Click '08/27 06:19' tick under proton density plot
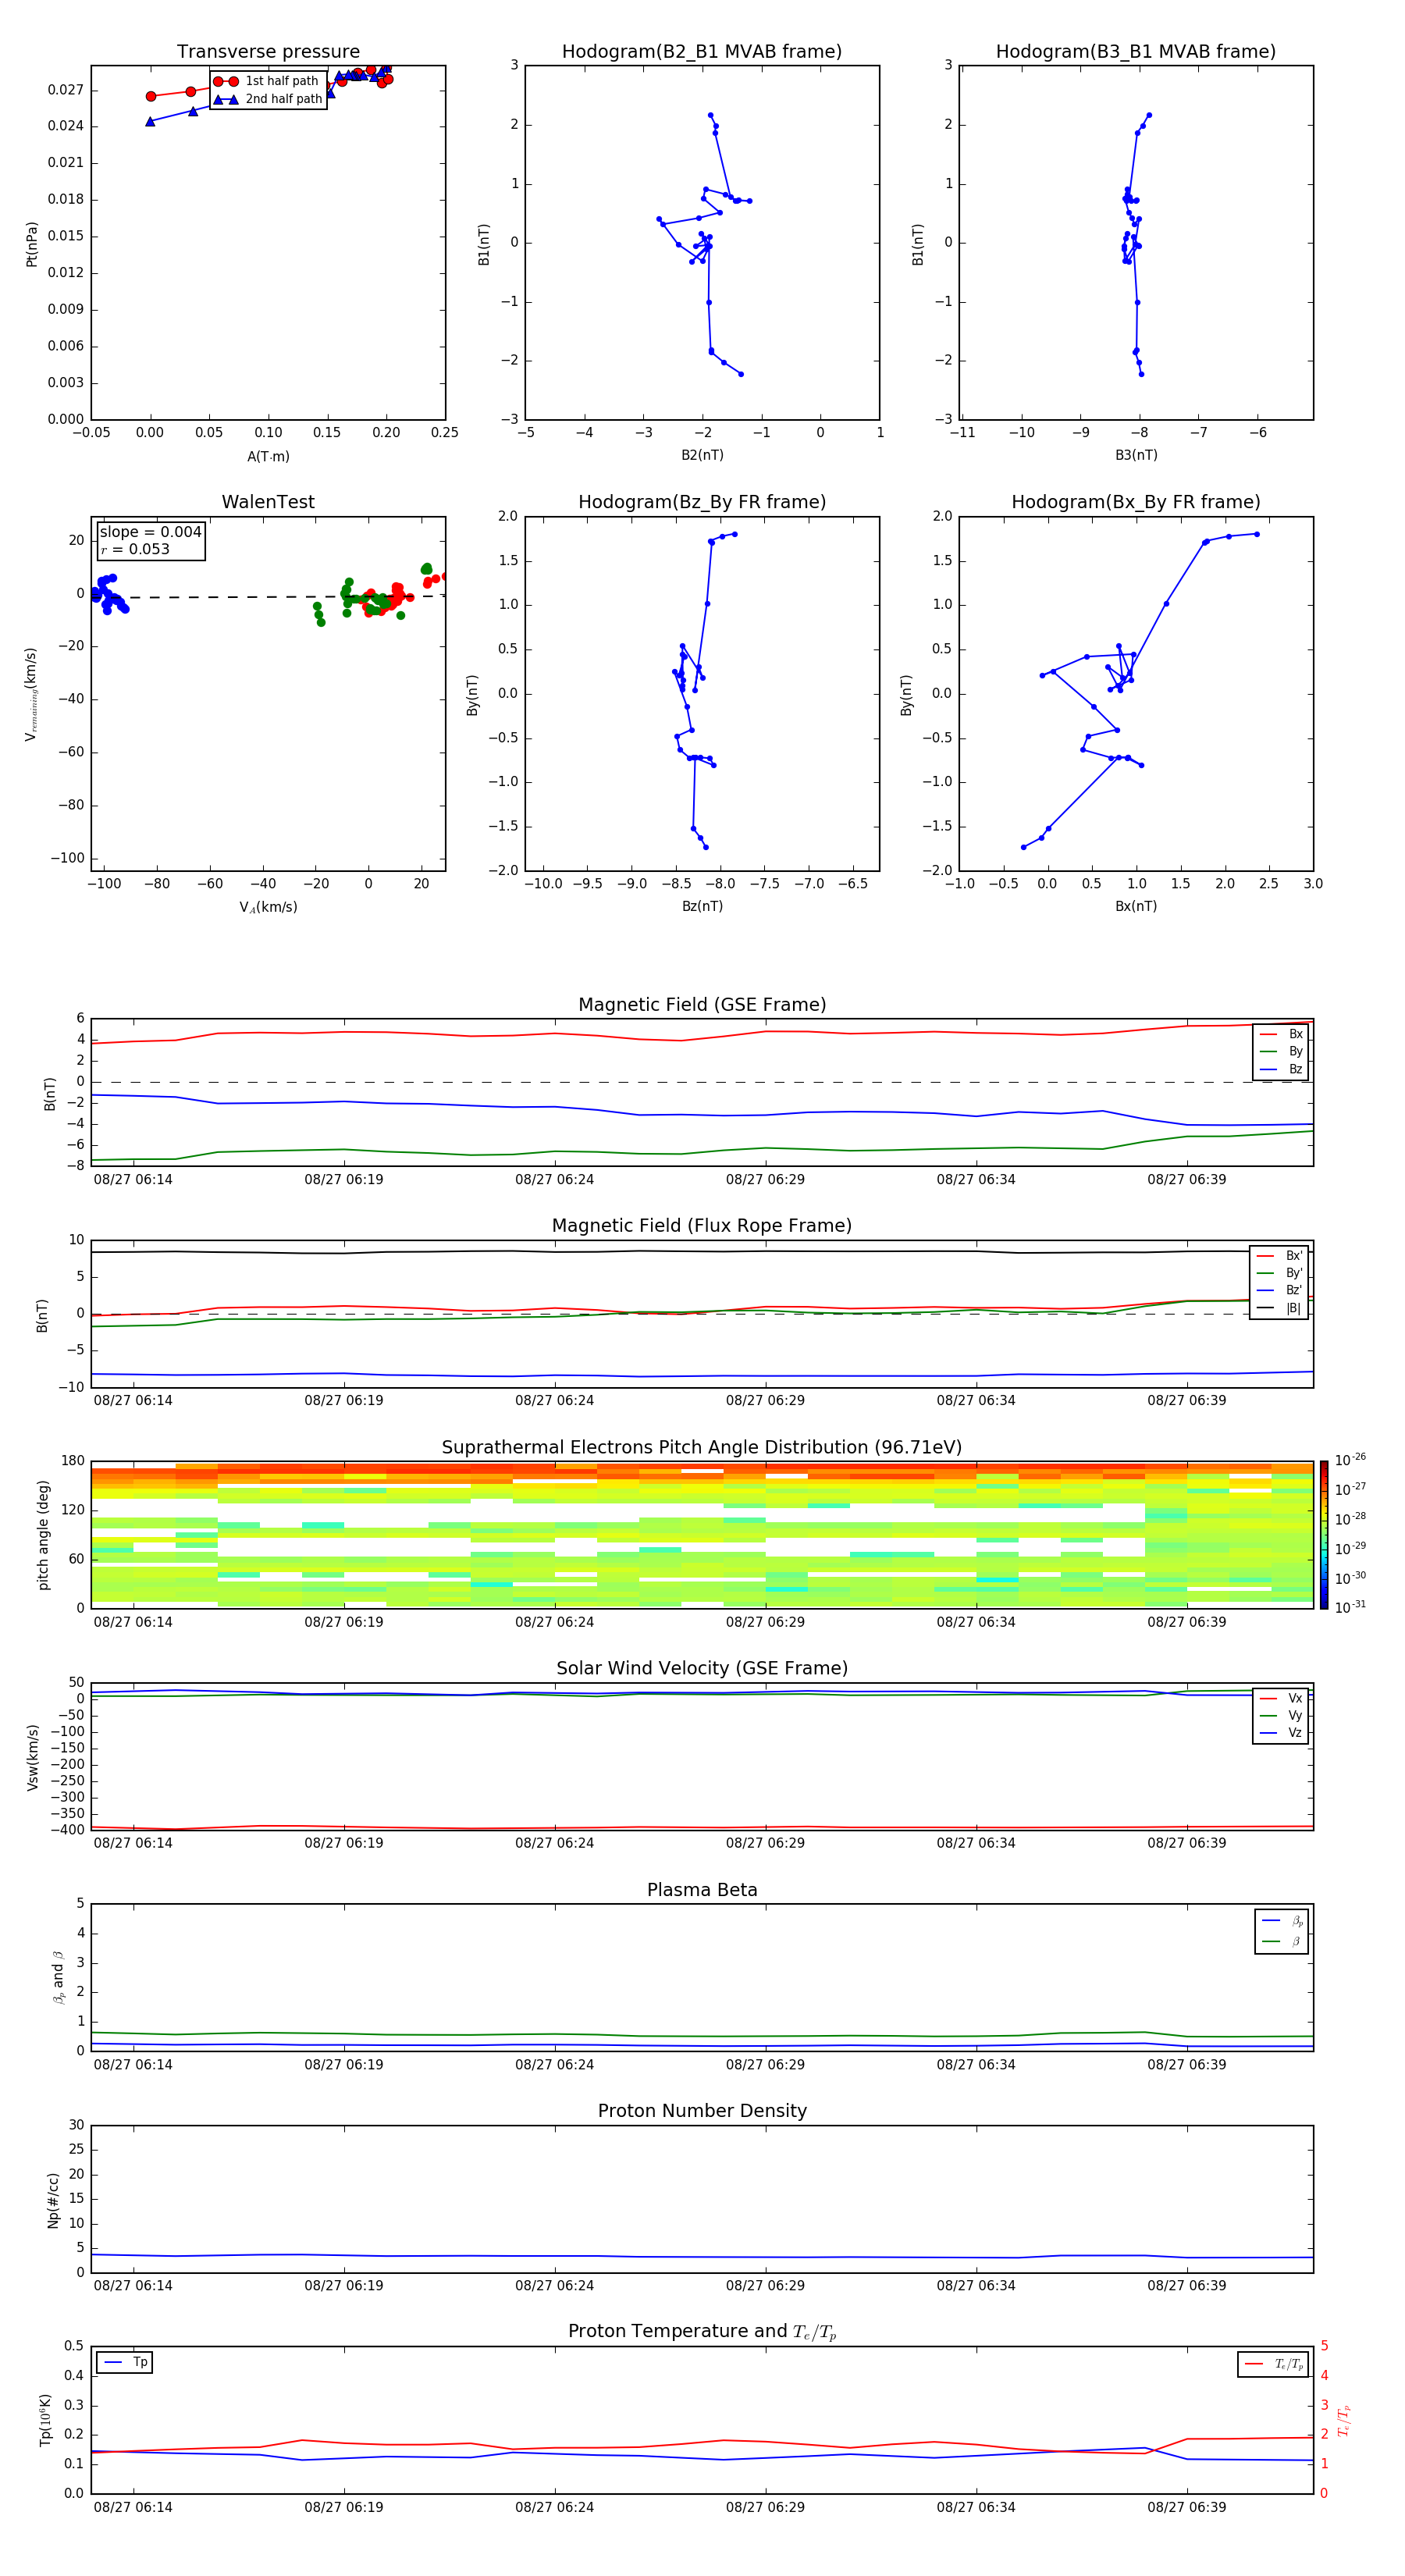This screenshot has width=1405, height=2576. (x=344, y=2285)
